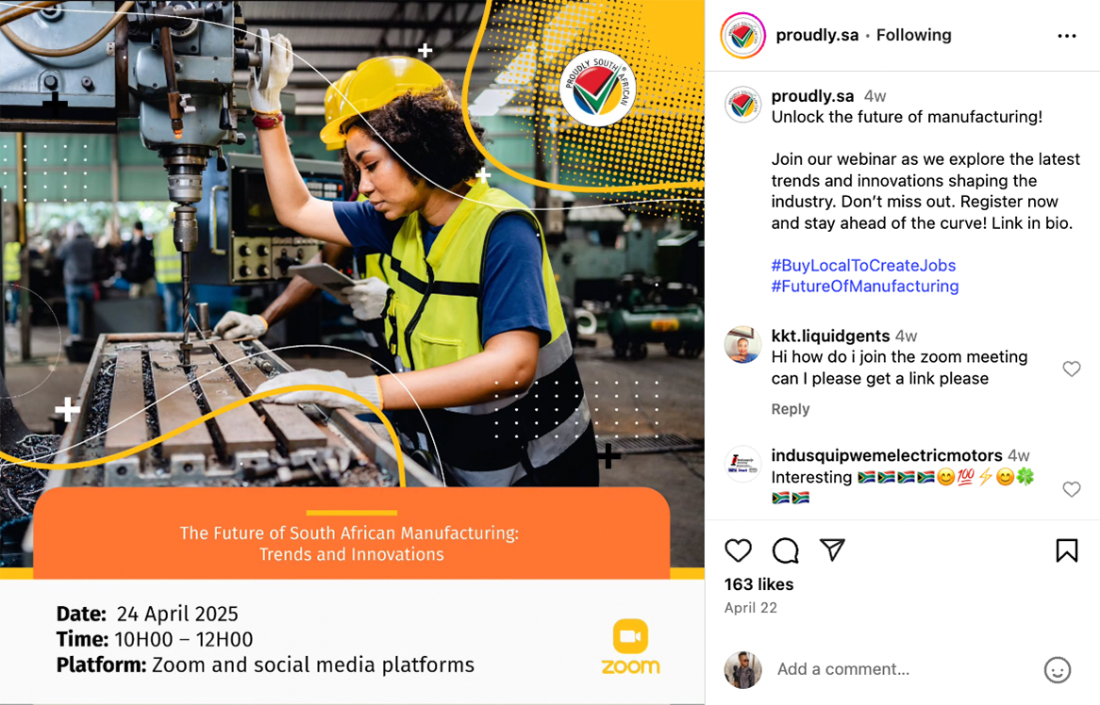Open emoji picker smiley icon
Viewport: 1100px width, 705px height.
1058,670
